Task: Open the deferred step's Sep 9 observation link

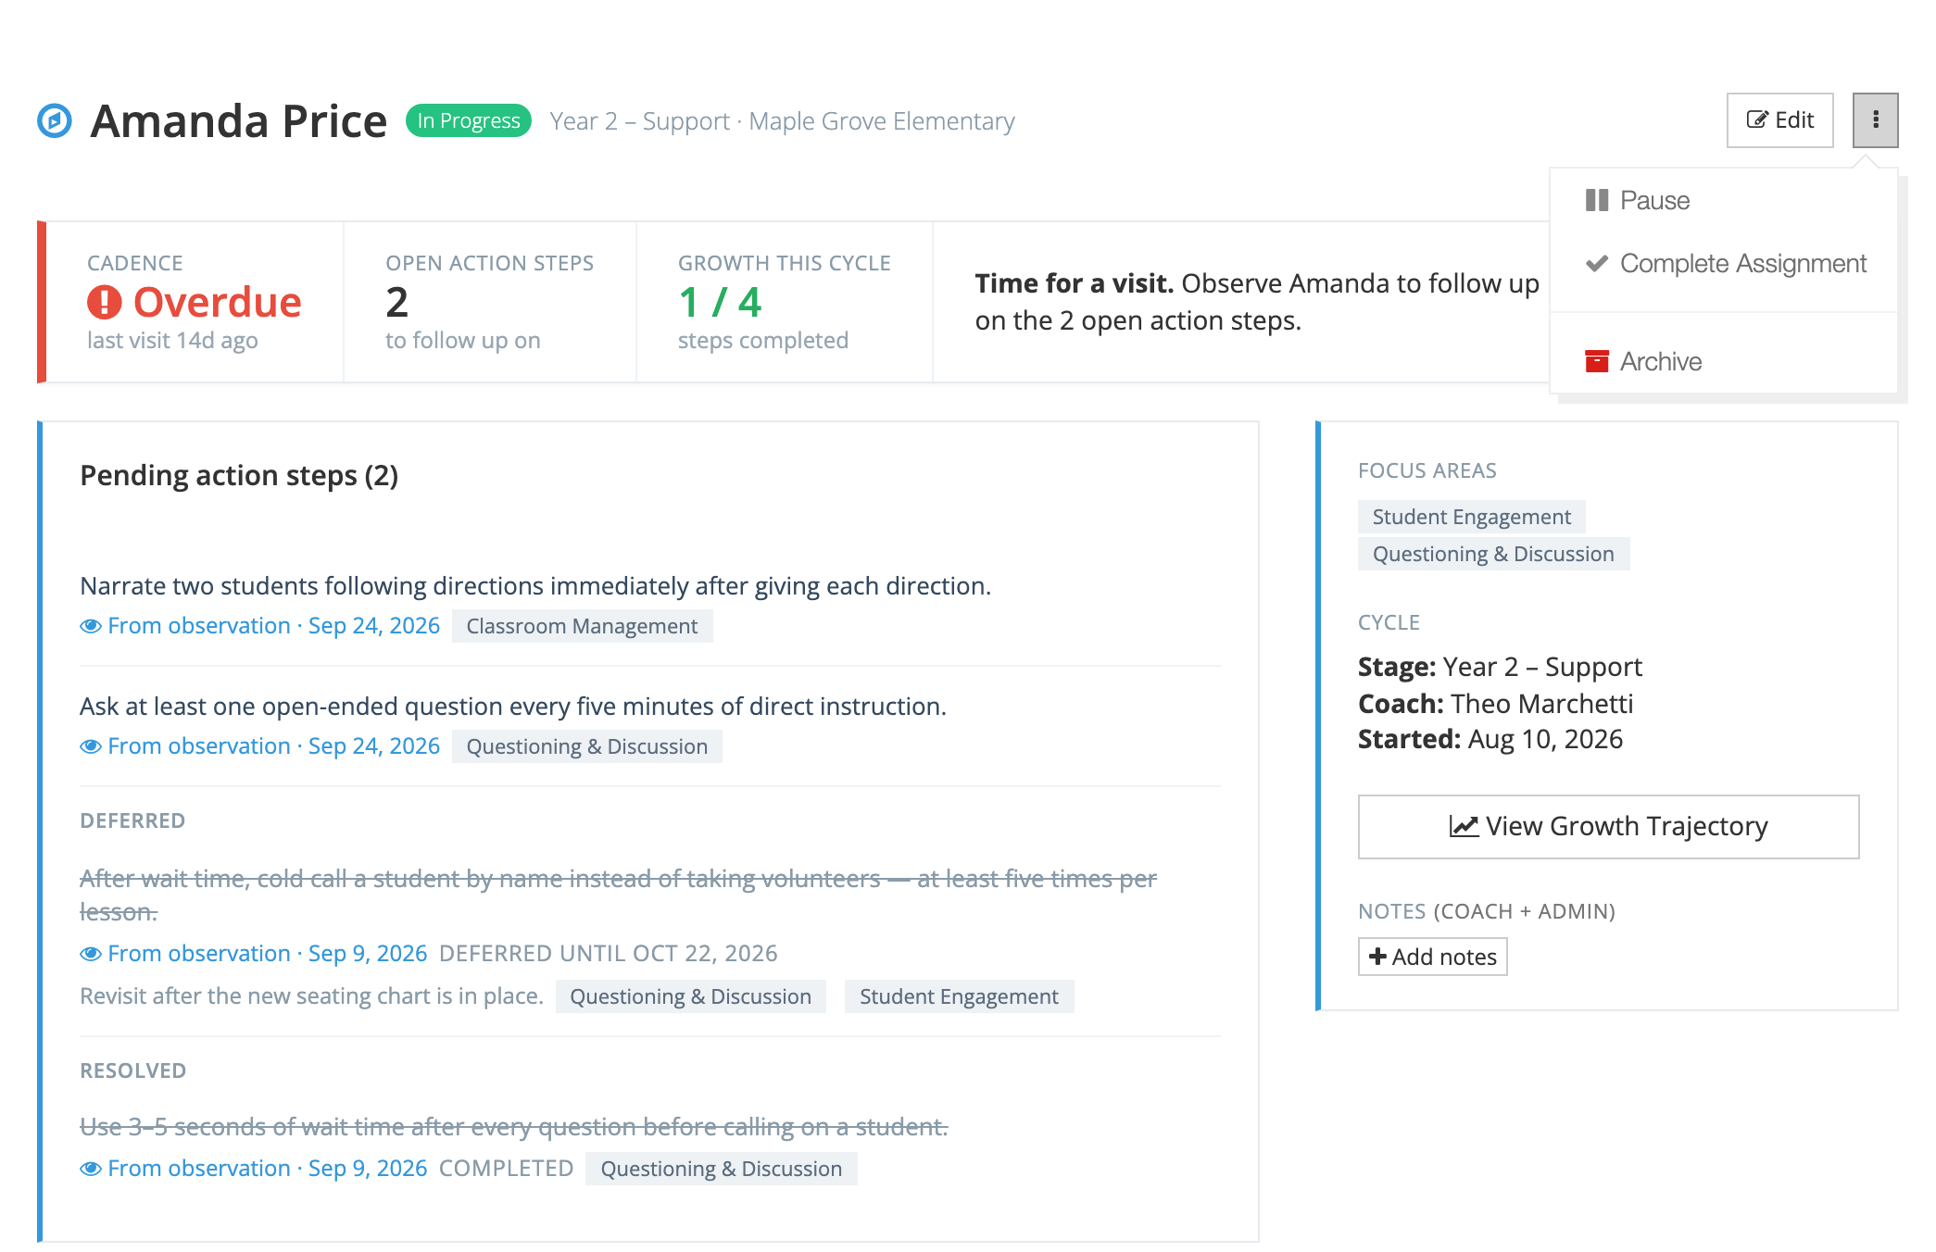Action: 254,954
